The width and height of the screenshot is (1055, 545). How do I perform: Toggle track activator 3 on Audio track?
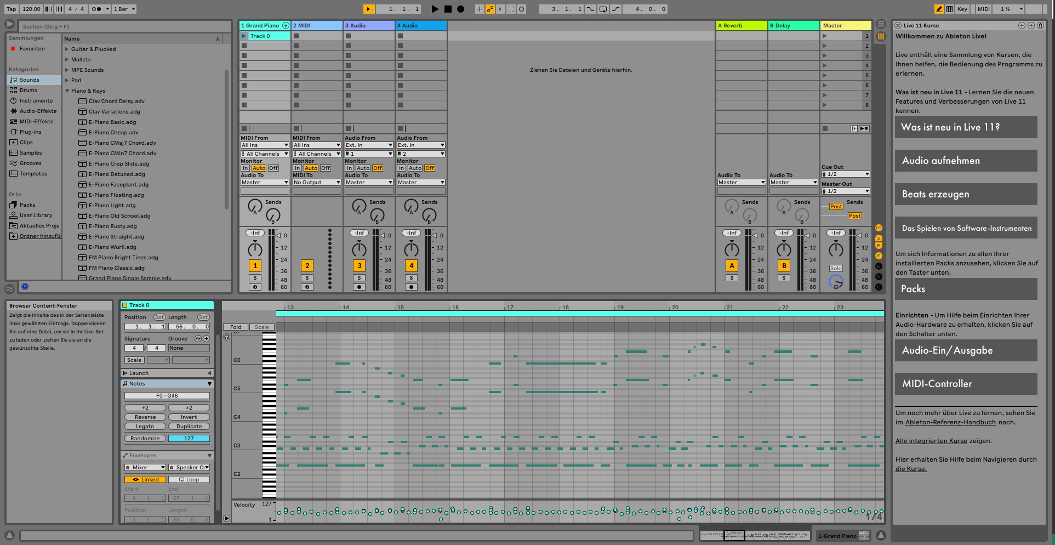coord(359,266)
